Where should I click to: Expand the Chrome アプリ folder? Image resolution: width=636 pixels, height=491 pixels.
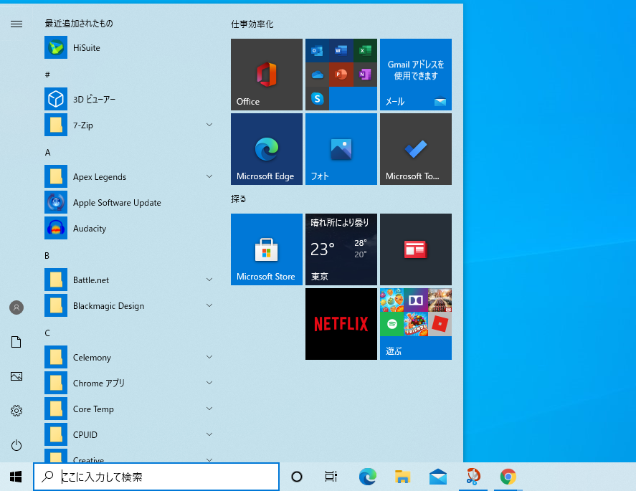(x=209, y=383)
